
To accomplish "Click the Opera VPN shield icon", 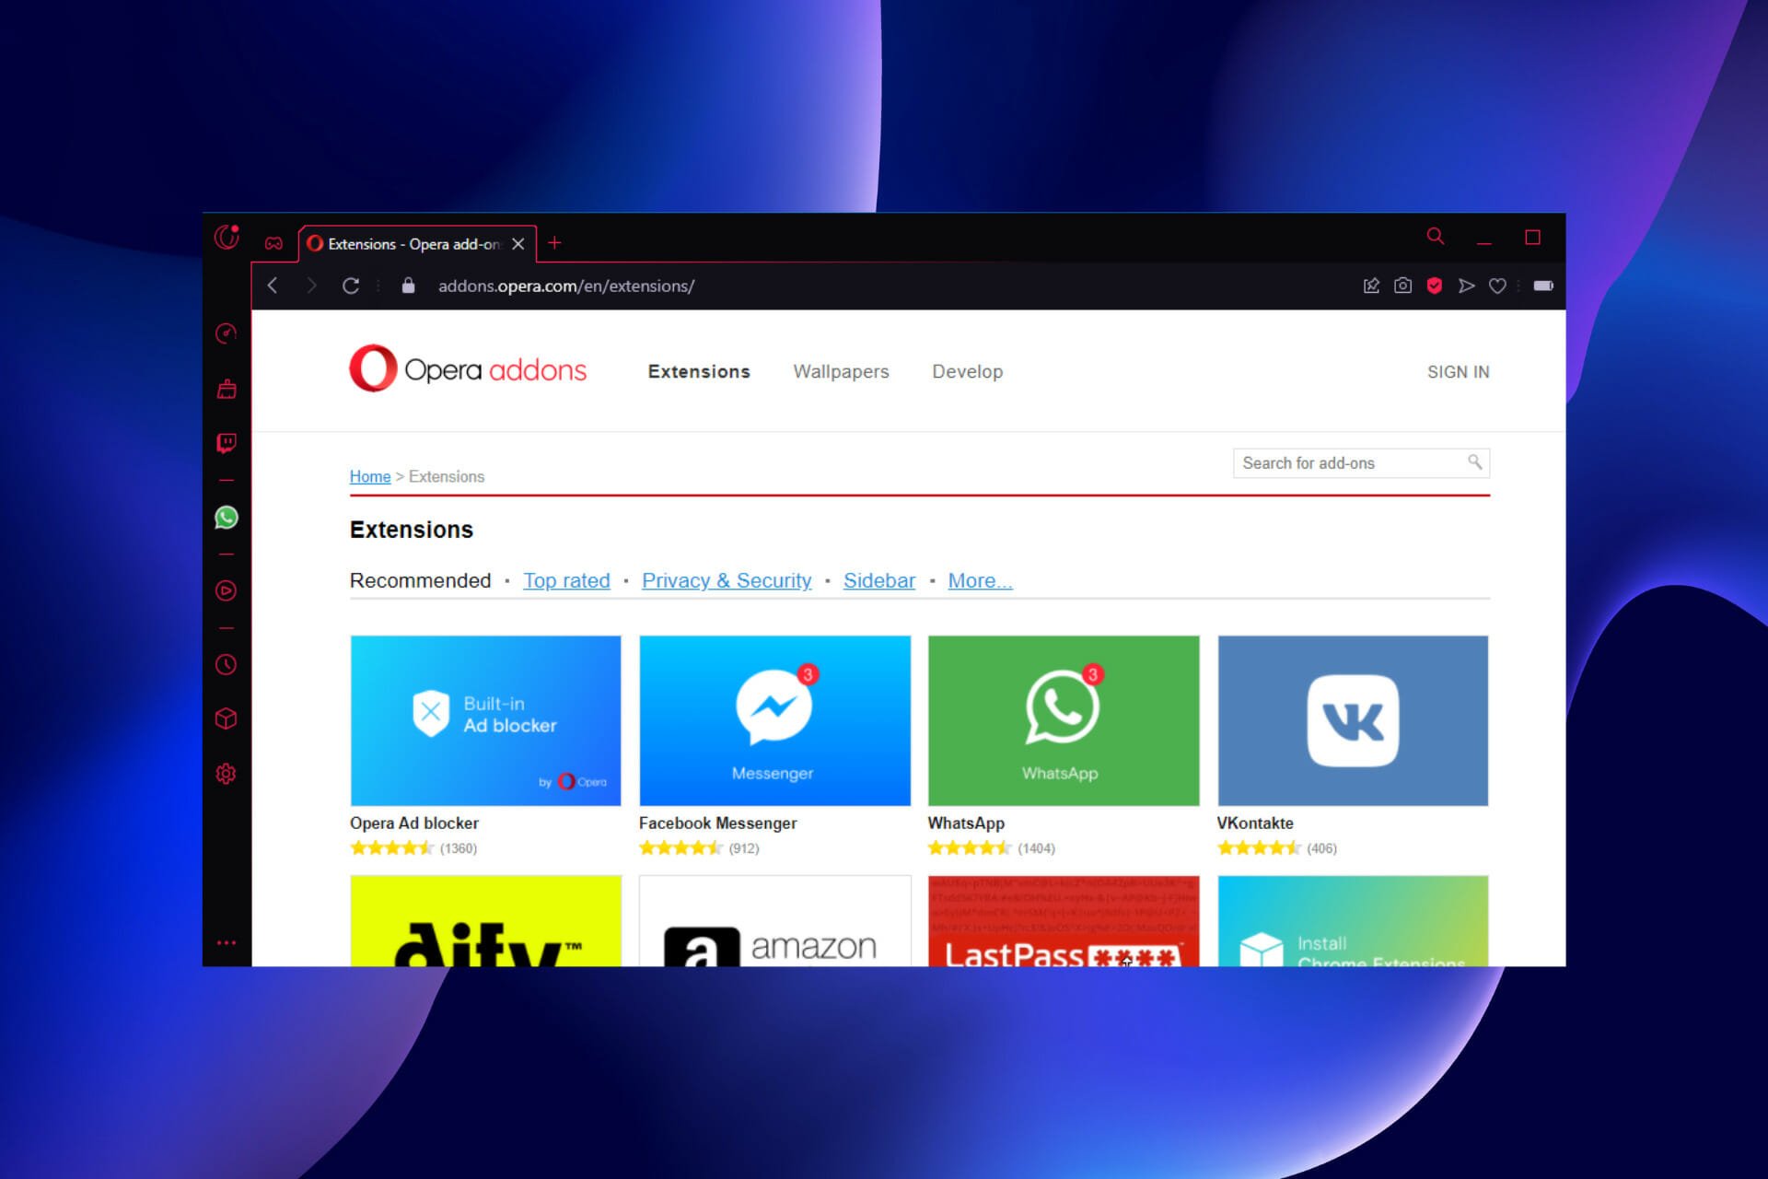I will tap(1436, 286).
